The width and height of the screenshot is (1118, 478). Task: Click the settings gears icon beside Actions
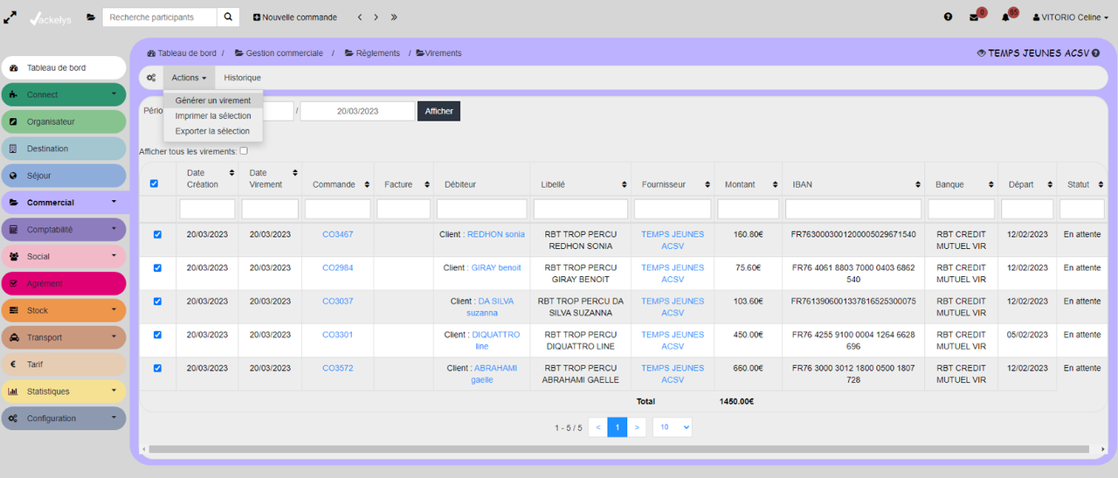pos(151,78)
